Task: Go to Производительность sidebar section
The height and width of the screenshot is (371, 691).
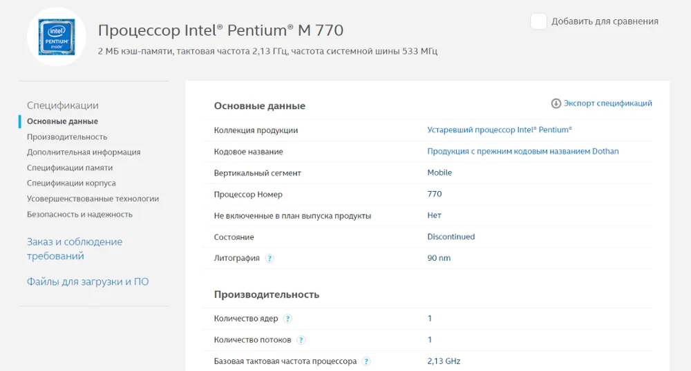Action: point(67,137)
